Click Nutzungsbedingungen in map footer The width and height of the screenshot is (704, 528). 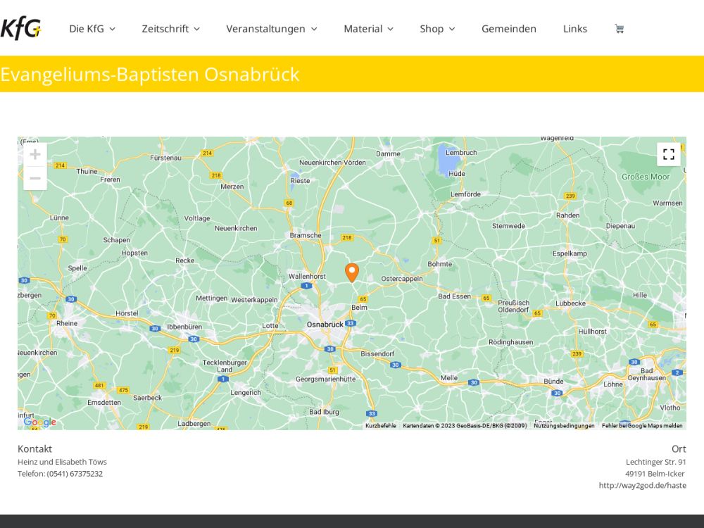(563, 425)
